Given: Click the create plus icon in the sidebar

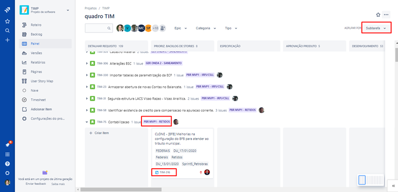Looking at the screenshot, I should coord(7,40).
